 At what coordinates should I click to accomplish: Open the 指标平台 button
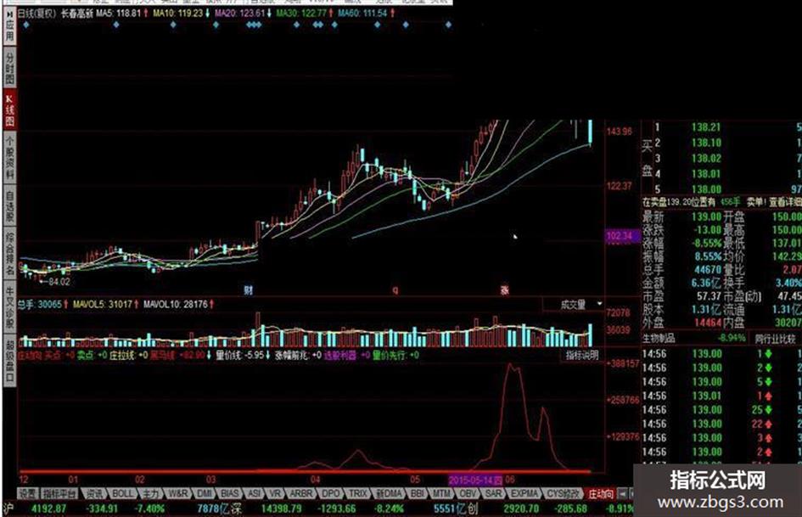tap(59, 493)
